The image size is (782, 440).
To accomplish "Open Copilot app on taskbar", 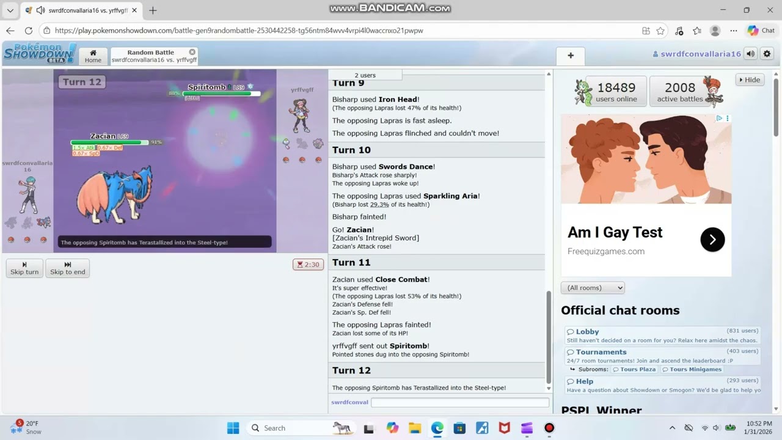I will (x=392, y=428).
